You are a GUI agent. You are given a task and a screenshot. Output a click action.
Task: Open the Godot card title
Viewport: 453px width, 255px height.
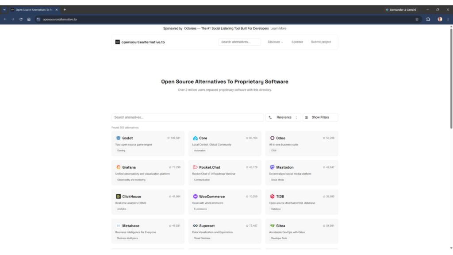(127, 138)
